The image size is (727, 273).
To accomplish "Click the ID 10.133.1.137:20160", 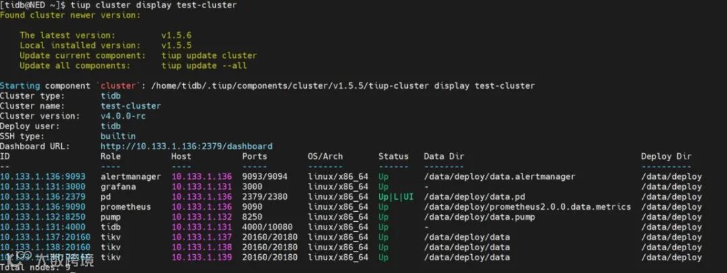I will pos(45,237).
